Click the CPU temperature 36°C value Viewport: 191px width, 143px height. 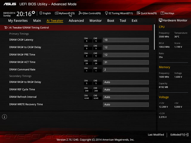[x=177, y=37]
